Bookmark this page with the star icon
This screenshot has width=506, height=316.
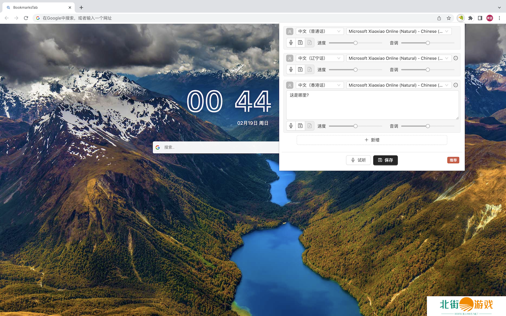449,18
